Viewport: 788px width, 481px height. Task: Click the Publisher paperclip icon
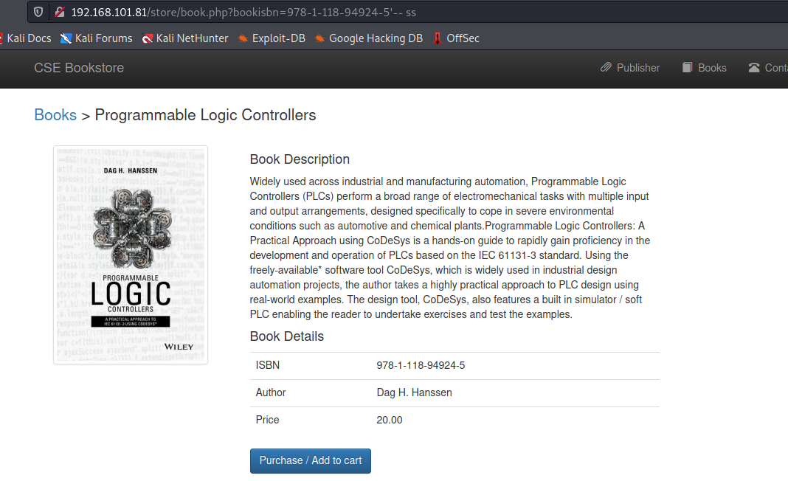(x=606, y=67)
